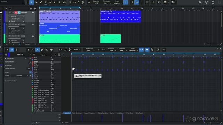
Task: Select the Zoom magnifier tool in top toolbar
Action: (x=79, y=2)
